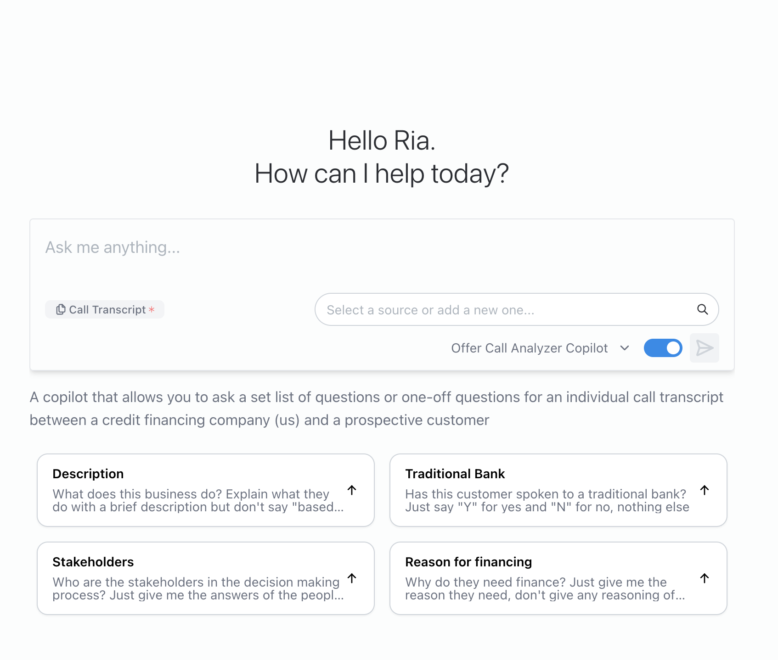This screenshot has height=660, width=778.
Task: Focus the Ask me anything text box
Action: click(x=381, y=257)
